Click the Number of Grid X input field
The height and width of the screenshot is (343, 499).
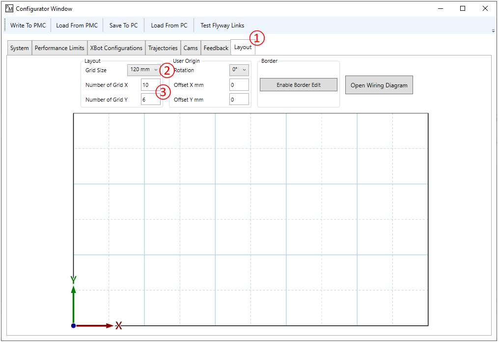click(151, 84)
